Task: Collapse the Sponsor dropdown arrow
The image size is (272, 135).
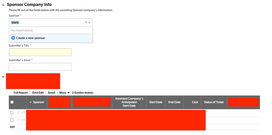Action: [x=90, y=22]
